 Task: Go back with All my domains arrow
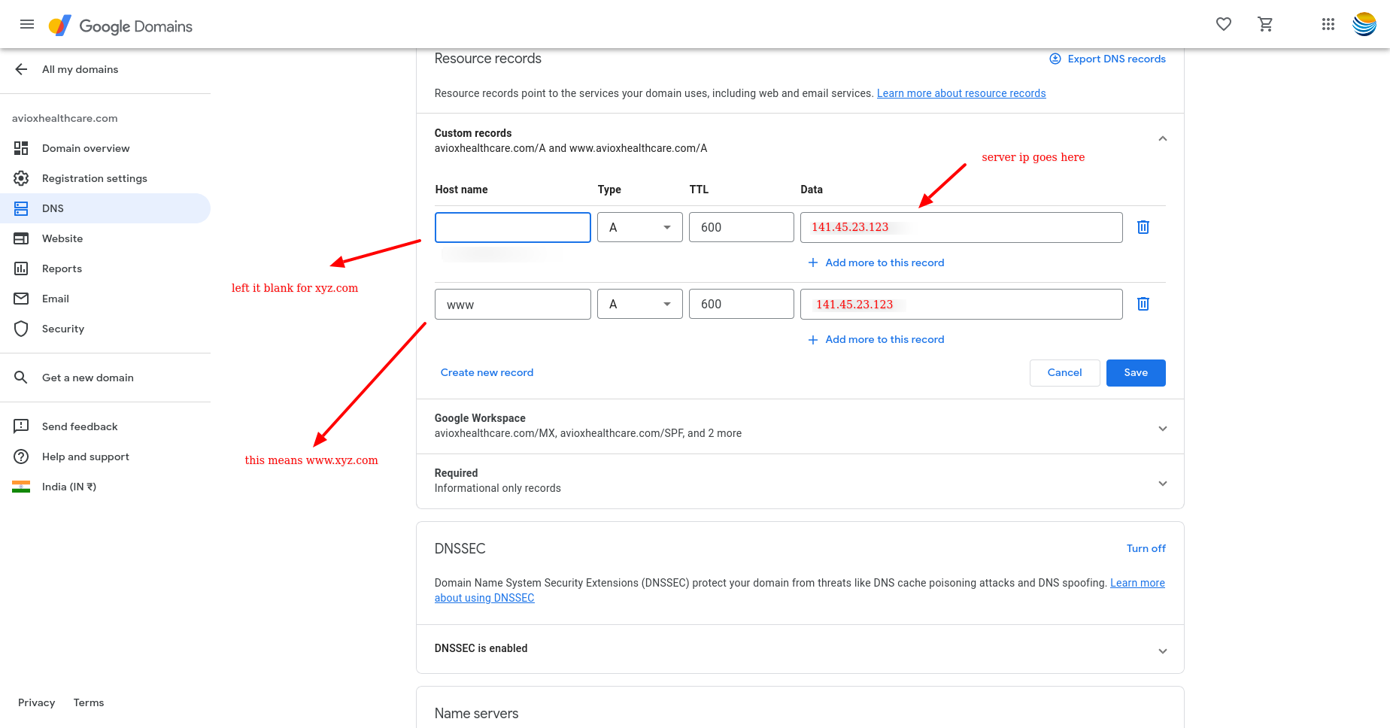coord(21,69)
